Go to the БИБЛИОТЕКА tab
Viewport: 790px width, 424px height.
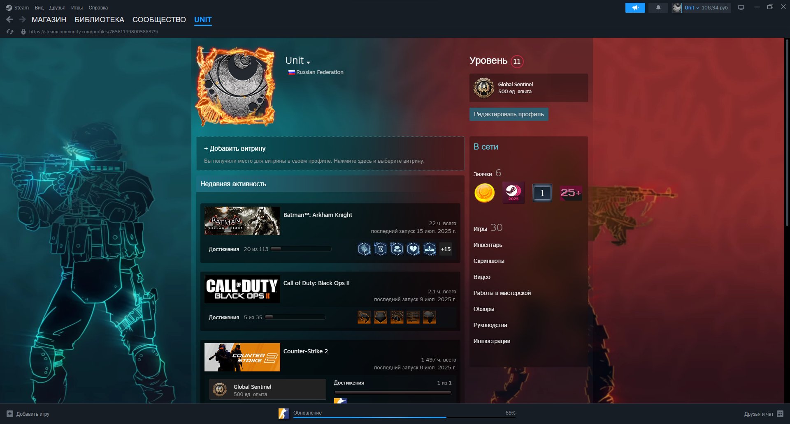click(x=99, y=20)
